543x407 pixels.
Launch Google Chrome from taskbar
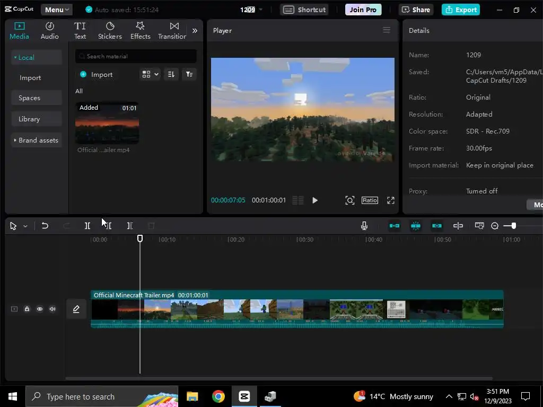click(218, 396)
